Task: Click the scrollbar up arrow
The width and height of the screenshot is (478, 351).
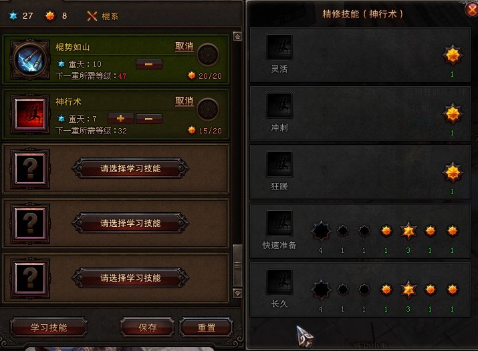Action: (237, 37)
